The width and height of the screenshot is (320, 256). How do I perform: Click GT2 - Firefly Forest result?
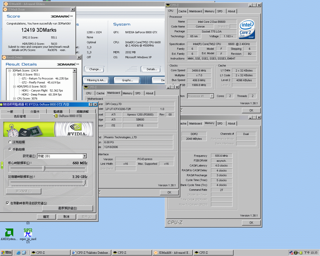(x=41, y=82)
